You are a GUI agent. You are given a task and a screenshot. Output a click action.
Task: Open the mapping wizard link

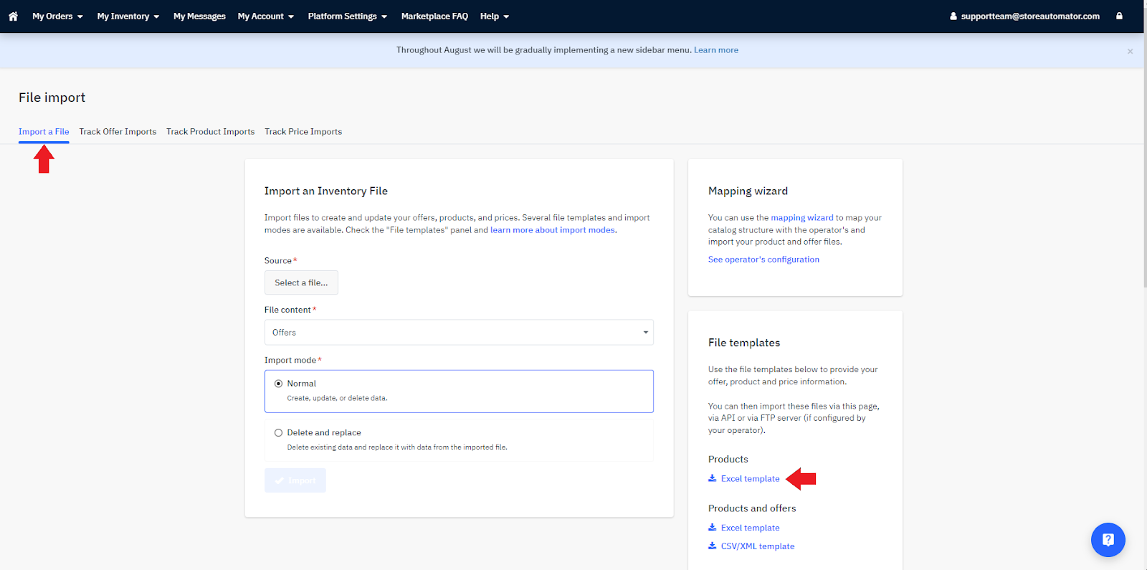pos(802,218)
